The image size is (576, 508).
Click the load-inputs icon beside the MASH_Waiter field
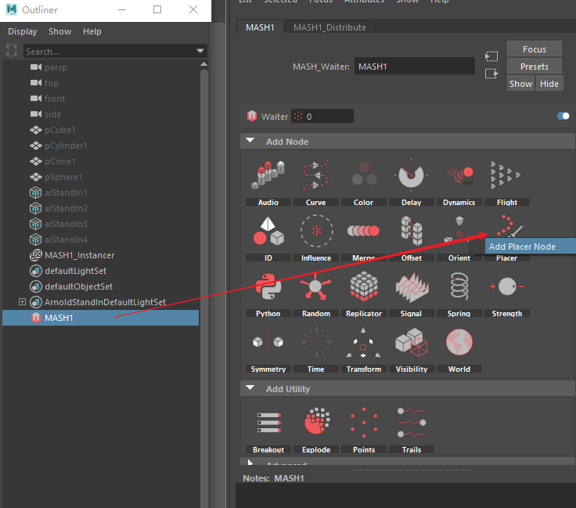click(491, 56)
